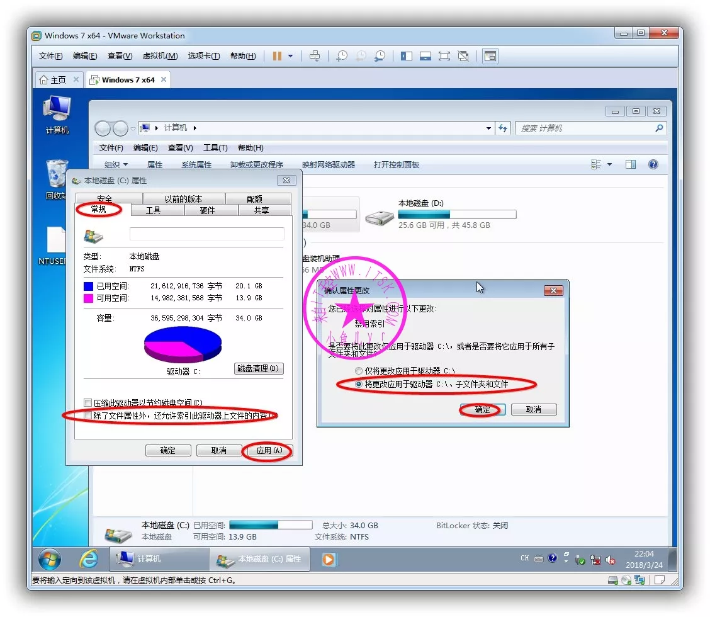Expand the Explorer address bar history dropdown
The width and height of the screenshot is (710, 617).
(x=489, y=128)
